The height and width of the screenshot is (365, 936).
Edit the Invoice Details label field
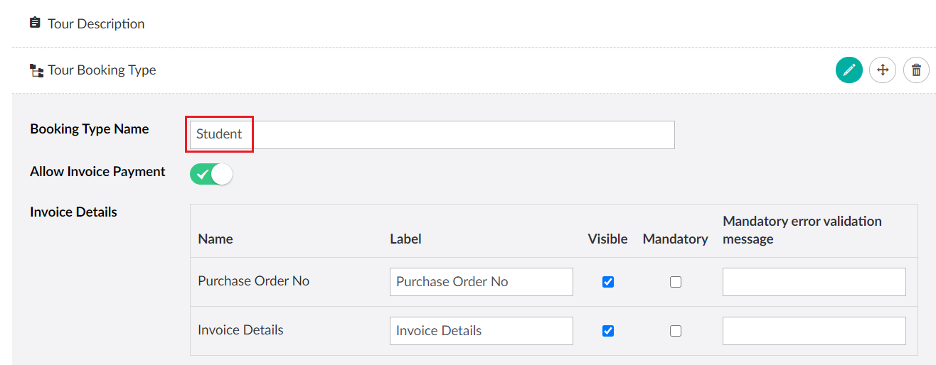[481, 331]
